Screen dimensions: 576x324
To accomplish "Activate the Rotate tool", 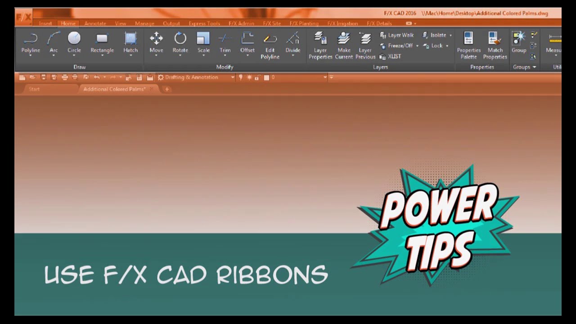I will 180,43.
